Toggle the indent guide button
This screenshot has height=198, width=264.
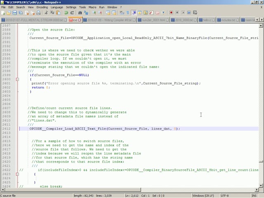134,13
